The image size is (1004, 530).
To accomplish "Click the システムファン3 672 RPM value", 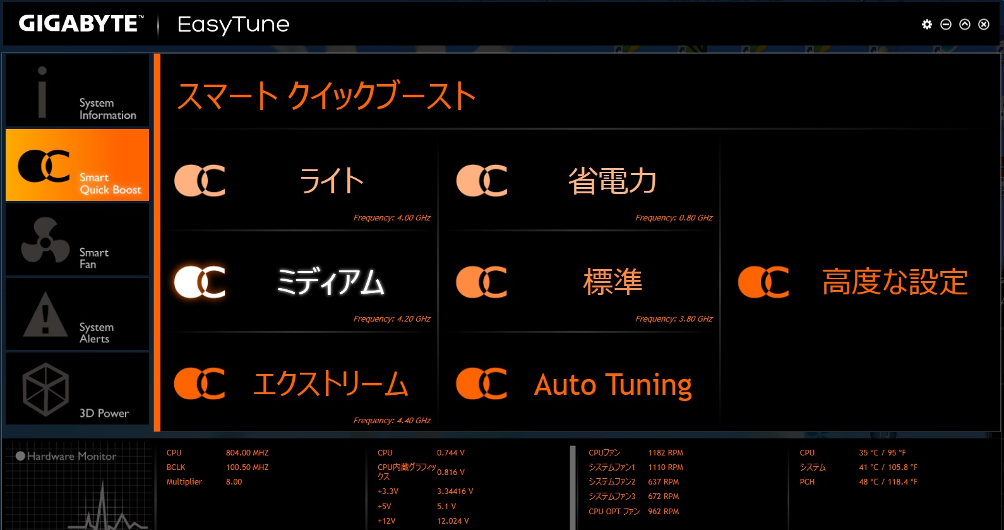I will (664, 497).
